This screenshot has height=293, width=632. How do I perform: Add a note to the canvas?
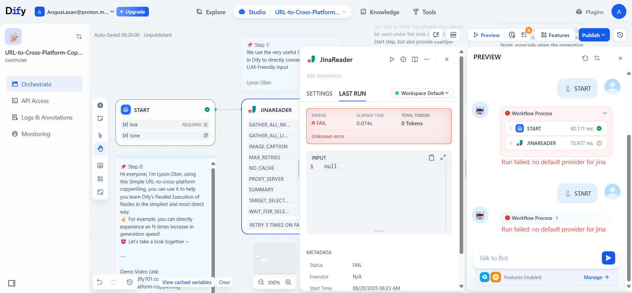(100, 119)
